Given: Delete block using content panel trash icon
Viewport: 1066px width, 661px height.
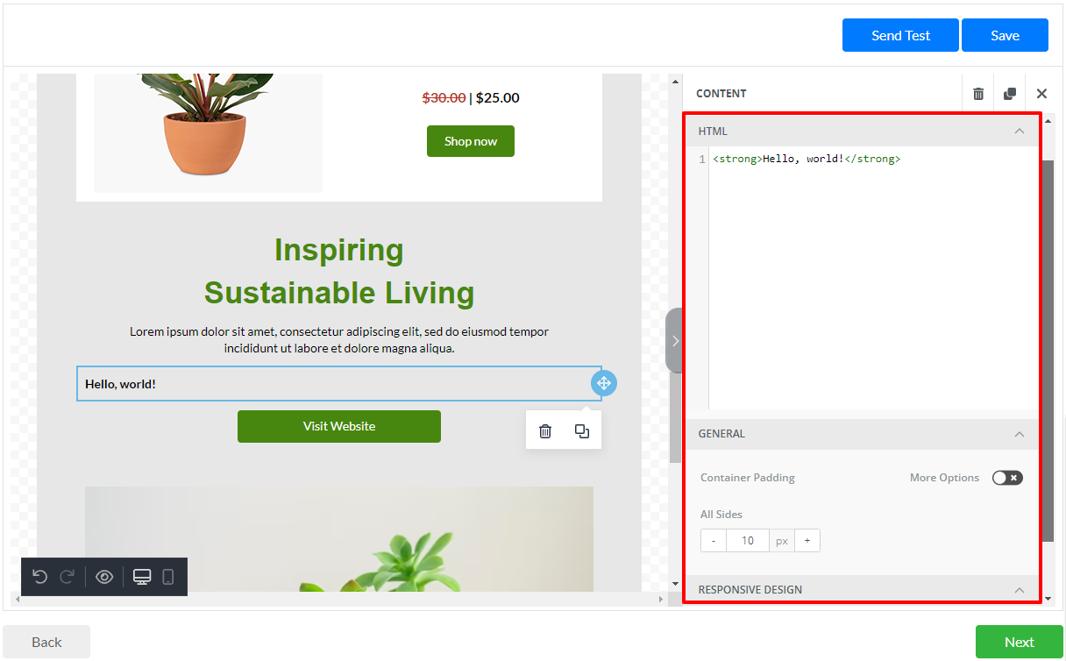Looking at the screenshot, I should click(x=978, y=94).
